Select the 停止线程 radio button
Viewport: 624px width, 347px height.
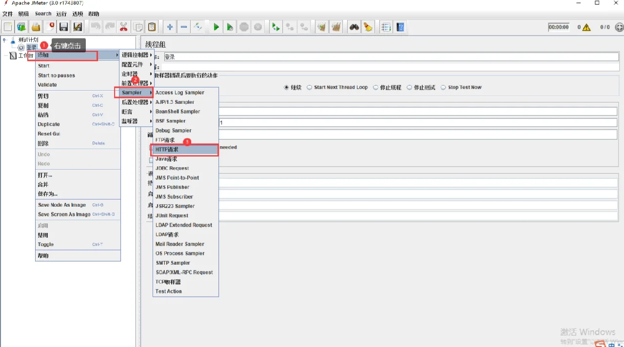tap(375, 88)
